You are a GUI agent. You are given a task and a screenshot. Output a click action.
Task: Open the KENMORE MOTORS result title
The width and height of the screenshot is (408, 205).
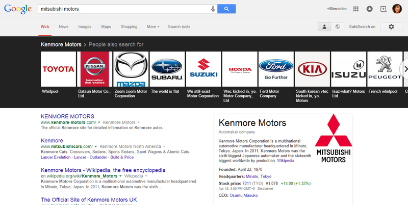[x=67, y=116]
